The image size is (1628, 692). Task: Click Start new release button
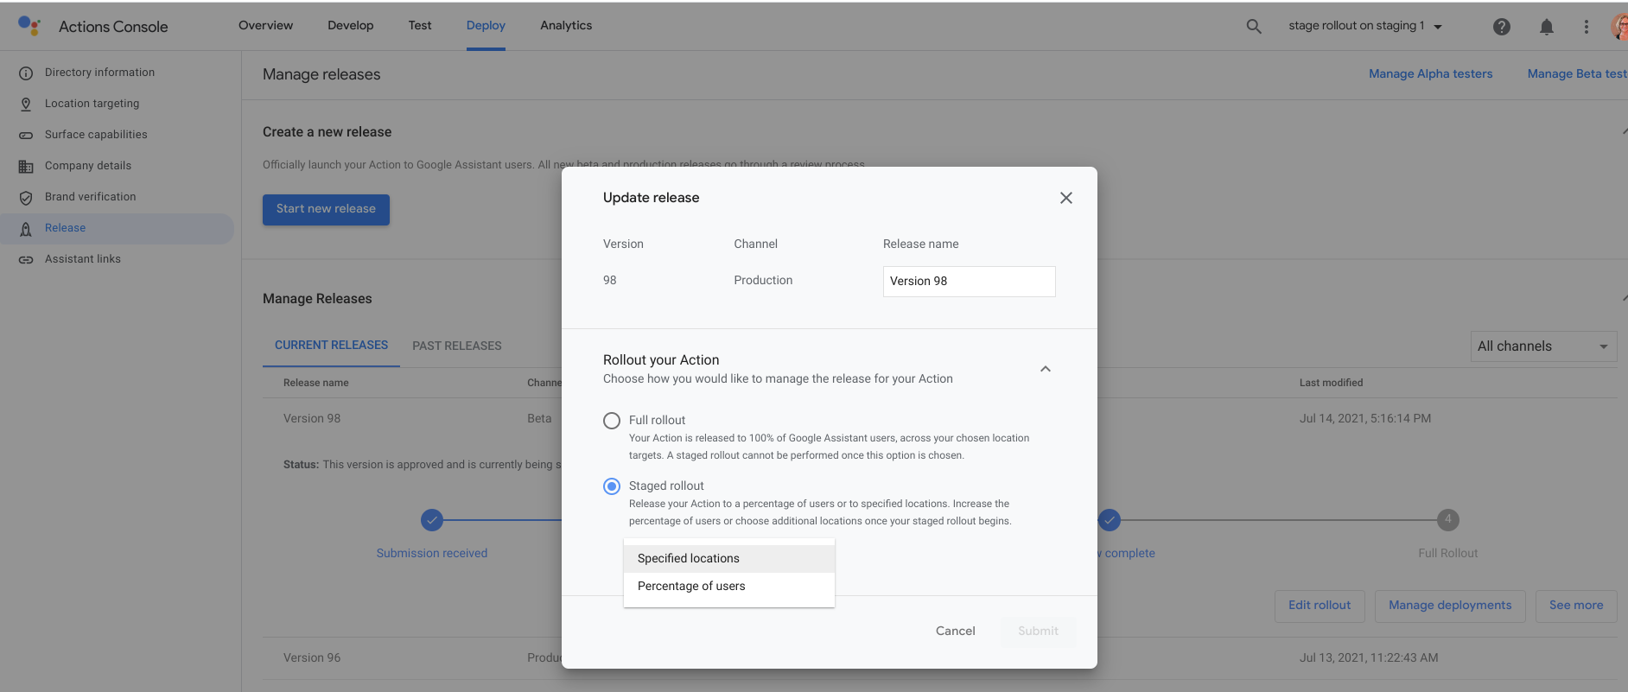point(326,209)
